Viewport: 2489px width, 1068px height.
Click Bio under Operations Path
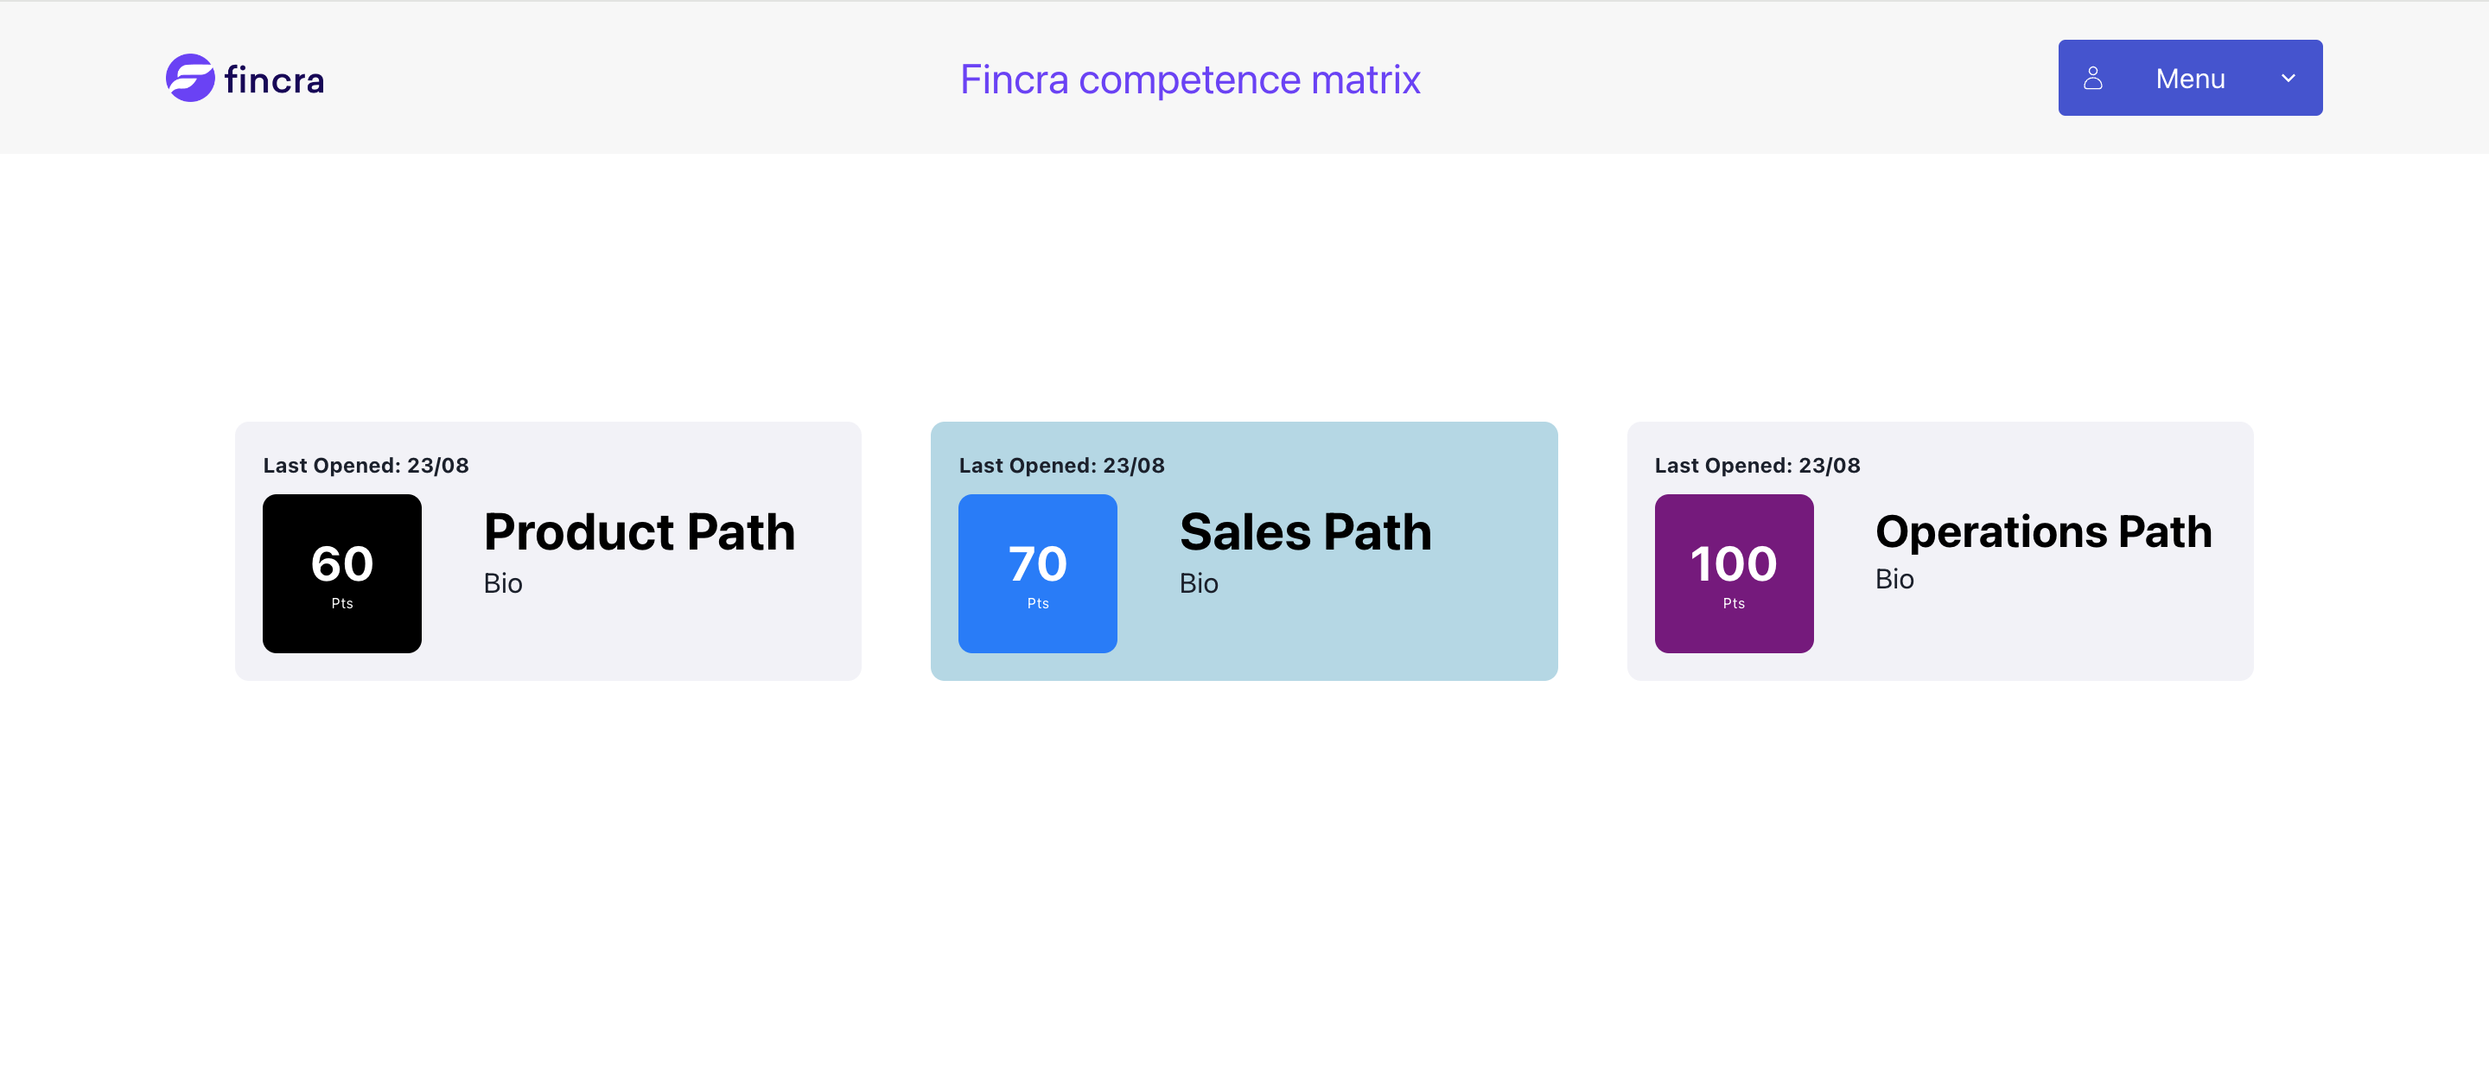[1894, 580]
